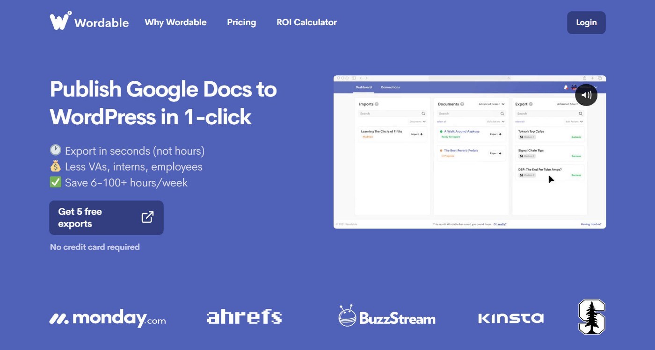Click the Wordable logo icon
Screen dimensions: 655x350
(x=61, y=21)
